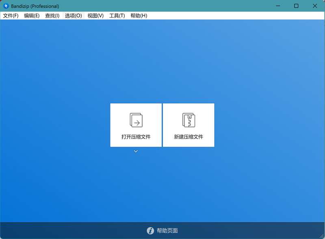This screenshot has height=239, width=325.
Task: Click the Bandizip logo in title bar
Action: click(x=6, y=6)
